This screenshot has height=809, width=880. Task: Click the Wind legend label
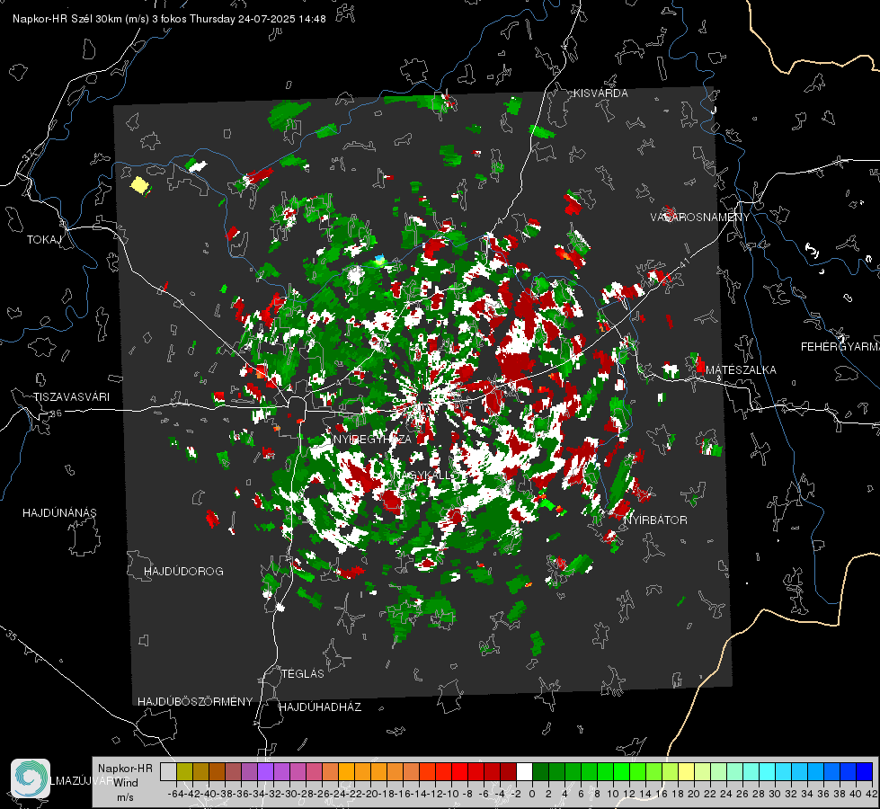click(x=126, y=783)
